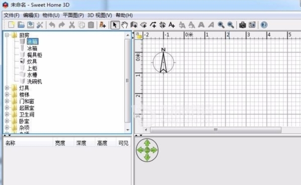Toggle italic text style icon
Viewport: 301px width, 185px height.
(211, 25)
